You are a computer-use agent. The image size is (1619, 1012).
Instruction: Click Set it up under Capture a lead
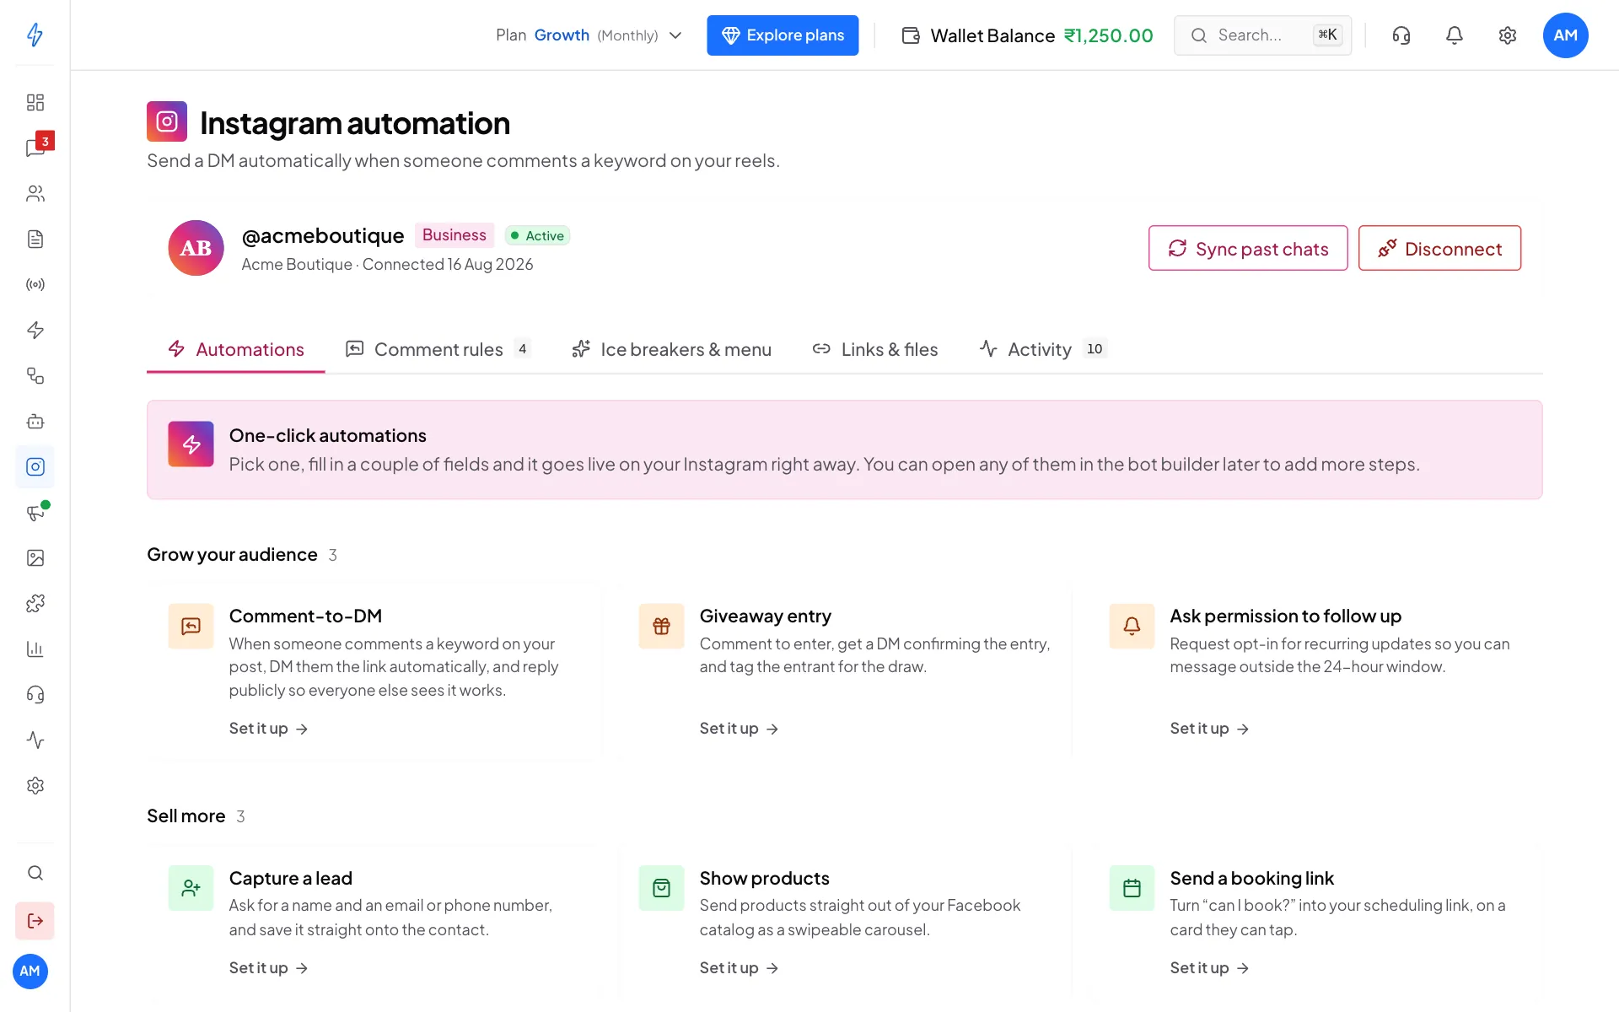point(268,968)
